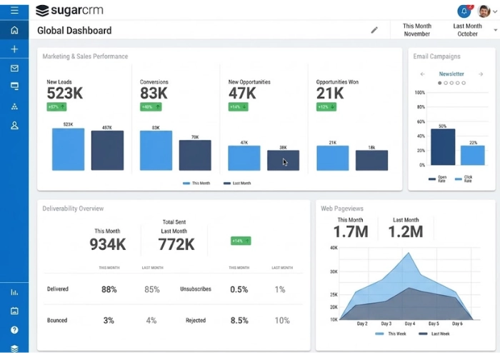Expand the month comparison dropdown arrow
Image resolution: width=500 pixels, height=357 pixels.
point(496,30)
